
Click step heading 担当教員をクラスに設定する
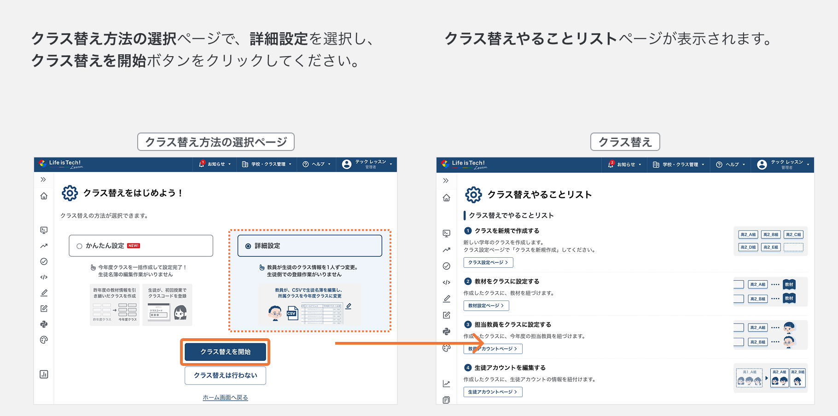(513, 325)
